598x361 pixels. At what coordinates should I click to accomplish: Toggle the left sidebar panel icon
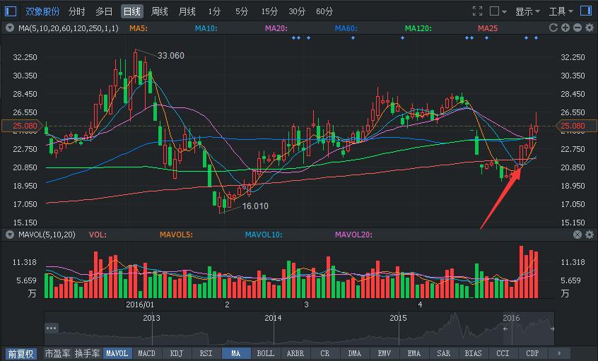point(11,11)
